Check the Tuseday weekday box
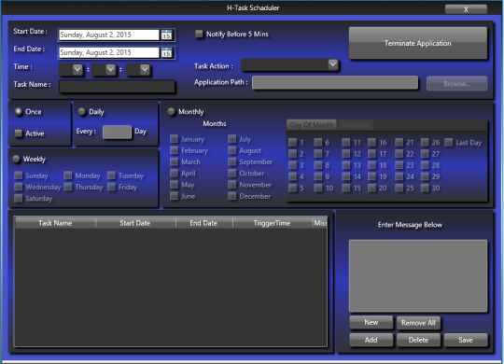 point(111,175)
